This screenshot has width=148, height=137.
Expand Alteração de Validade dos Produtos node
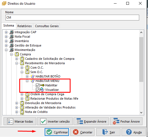17,107
